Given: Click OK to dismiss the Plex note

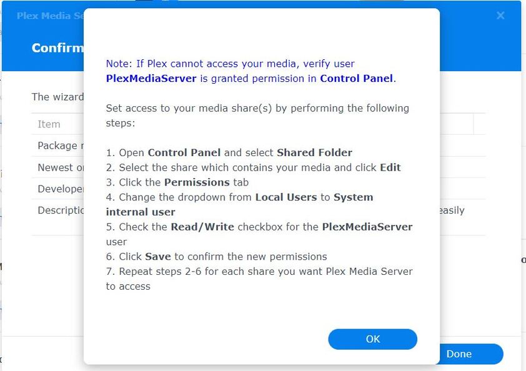Looking at the screenshot, I should coord(372,339).
